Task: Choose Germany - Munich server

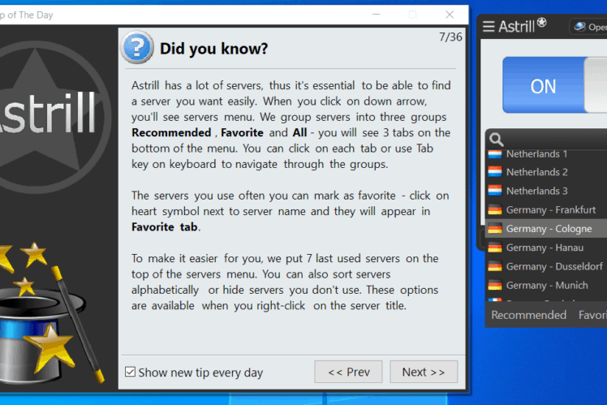Action: pos(546,286)
